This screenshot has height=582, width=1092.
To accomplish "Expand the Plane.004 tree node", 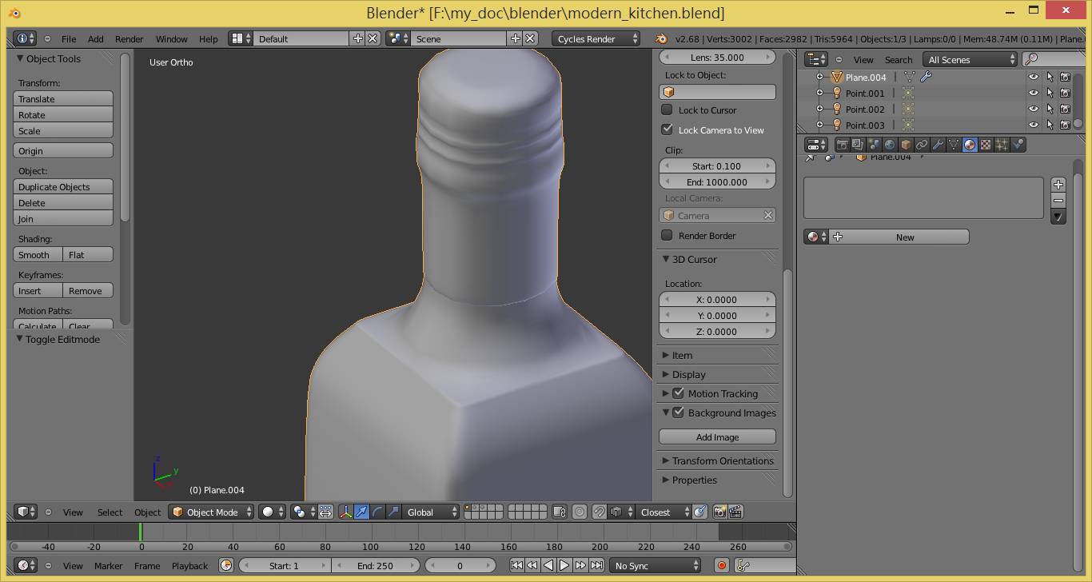I will tap(819, 77).
